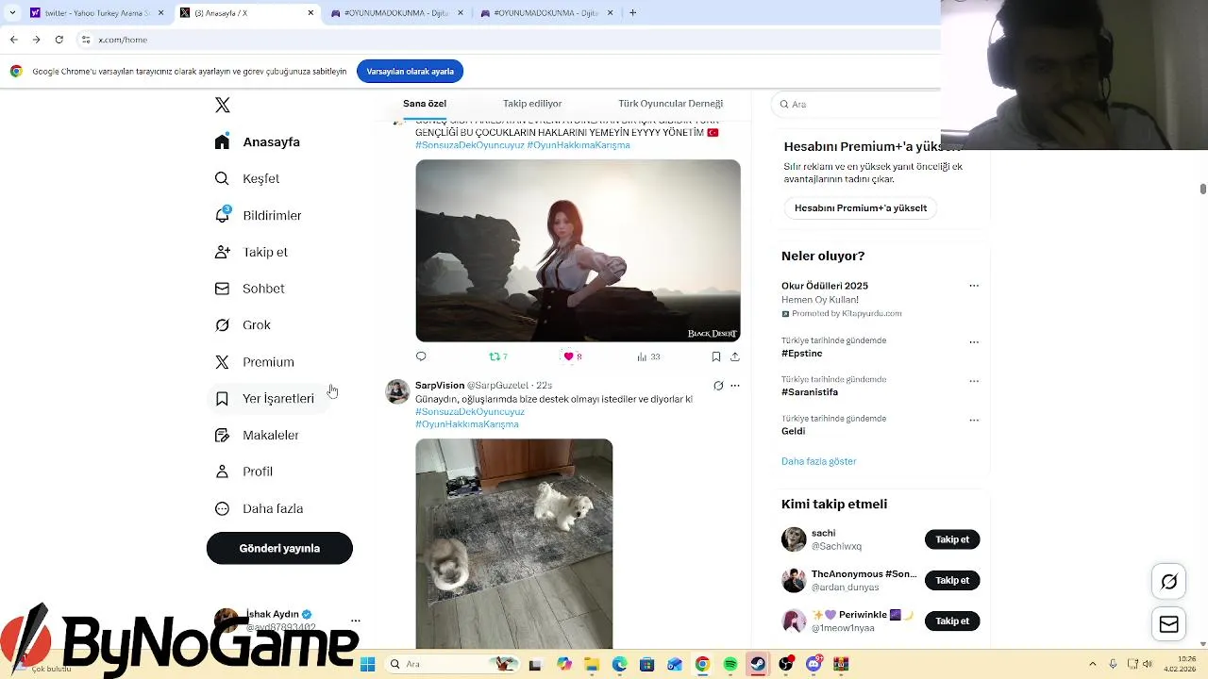Open more options for Okur Ödülleri 2025
Screen dimensions: 1208x679
point(974,286)
